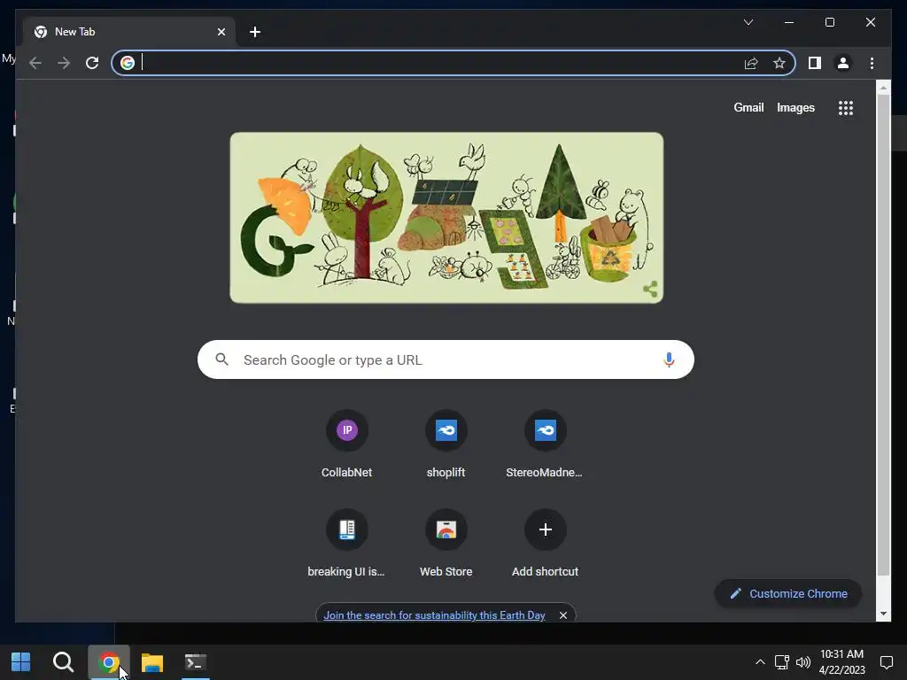Click the page scrollbar down arrow
The height and width of the screenshot is (680, 907).
pyautogui.click(x=883, y=614)
